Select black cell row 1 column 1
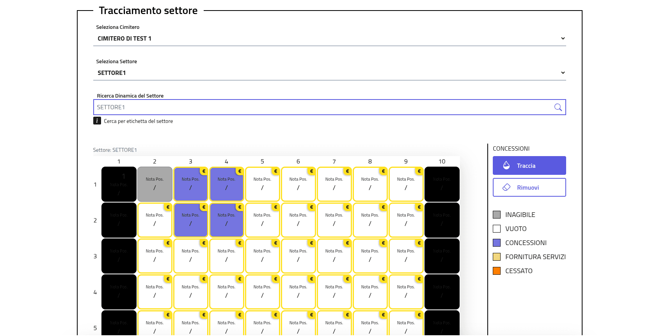The width and height of the screenshot is (659, 336). pyautogui.click(x=119, y=184)
